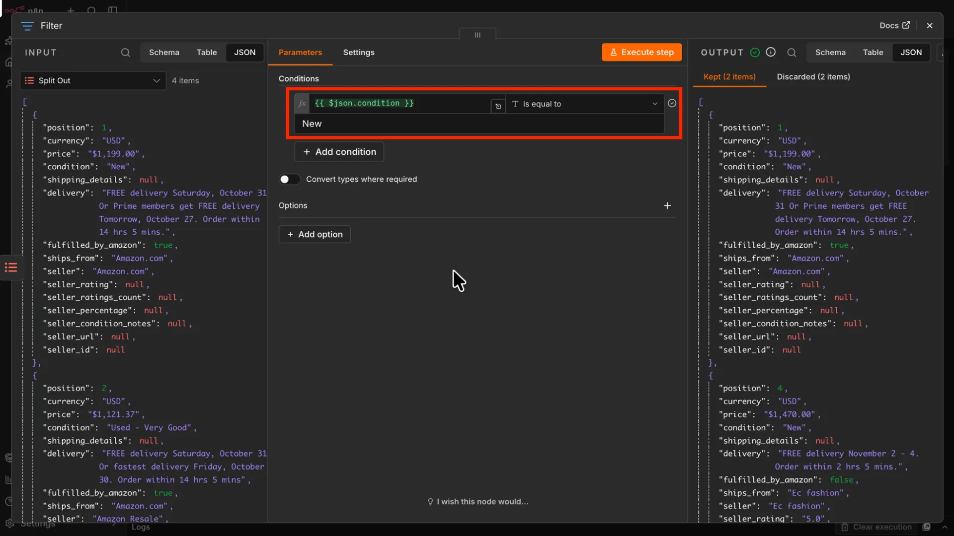Click the sparkle AI icon in left sidebar
This screenshot has height=536, width=954.
pos(7,41)
